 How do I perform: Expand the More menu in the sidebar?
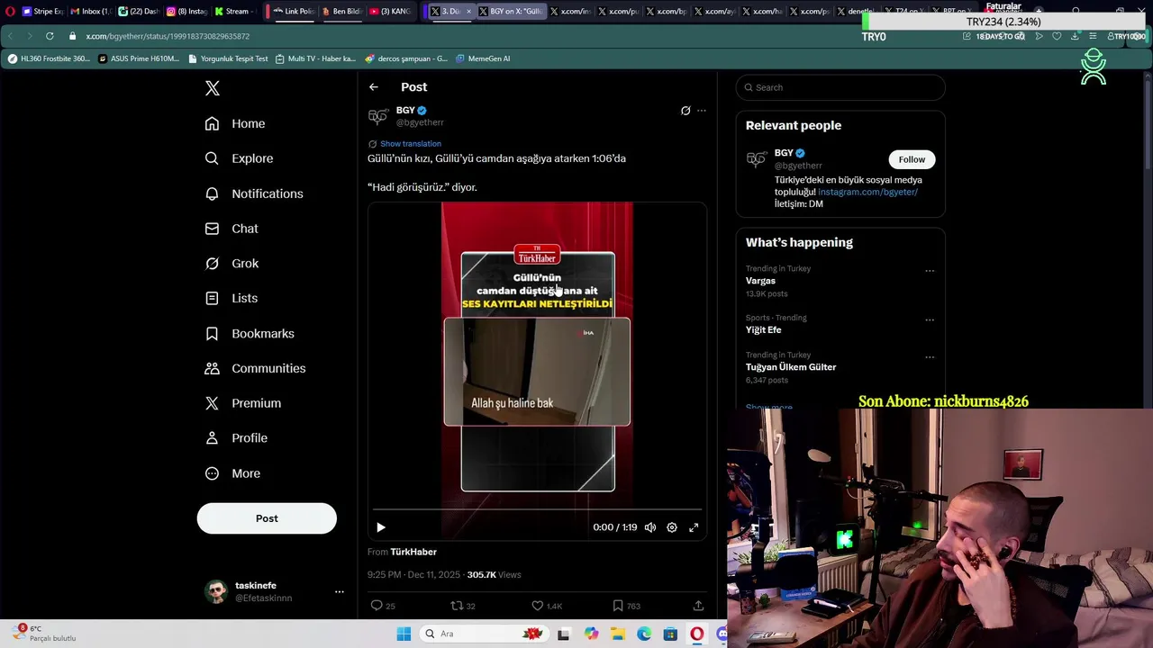[232, 473]
